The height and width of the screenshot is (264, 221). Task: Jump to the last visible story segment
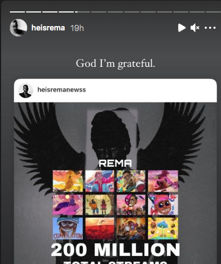coord(213,12)
